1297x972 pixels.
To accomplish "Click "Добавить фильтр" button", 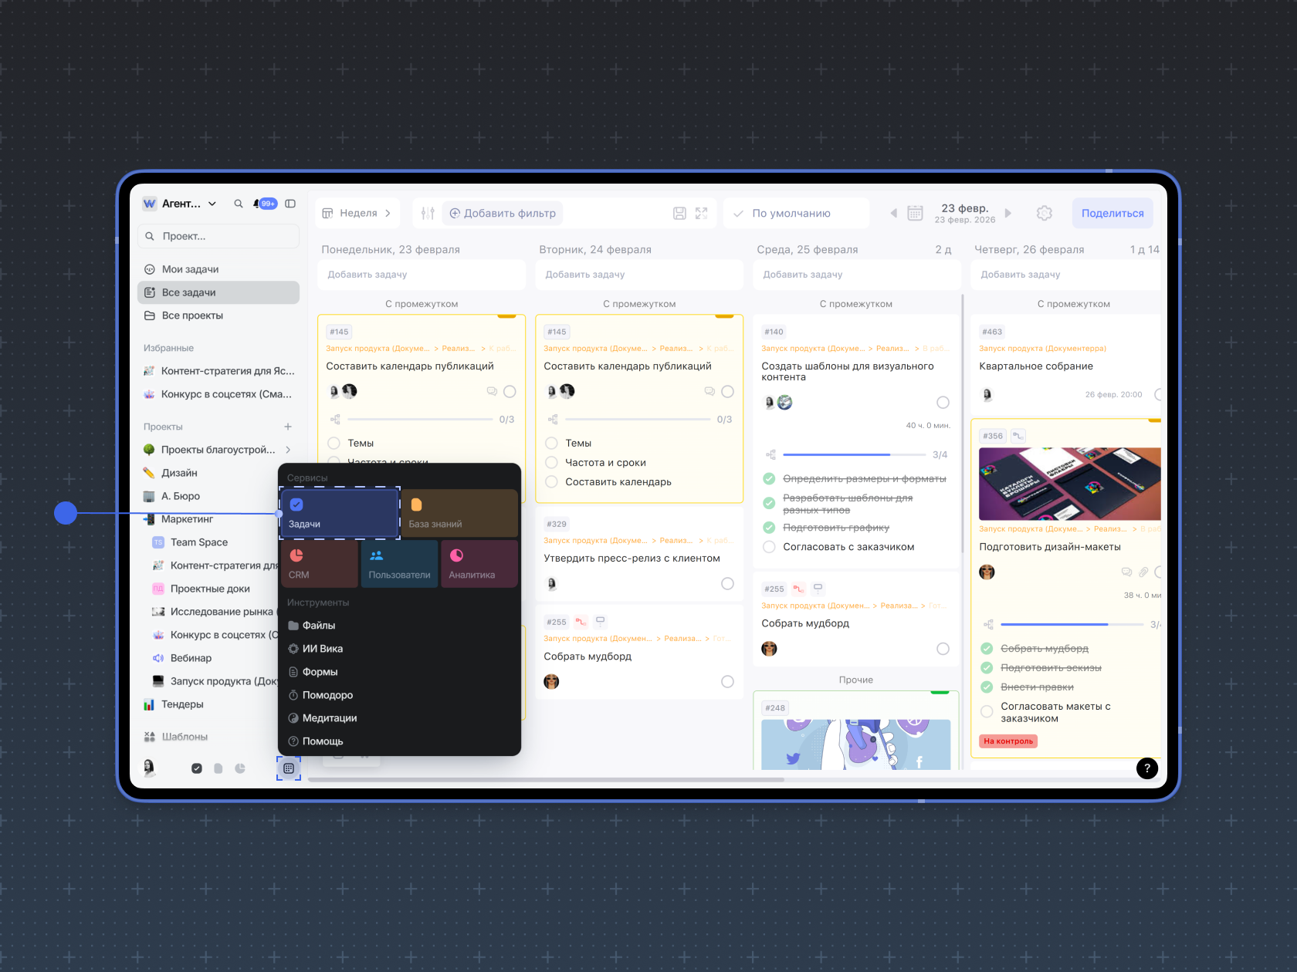I will [503, 213].
